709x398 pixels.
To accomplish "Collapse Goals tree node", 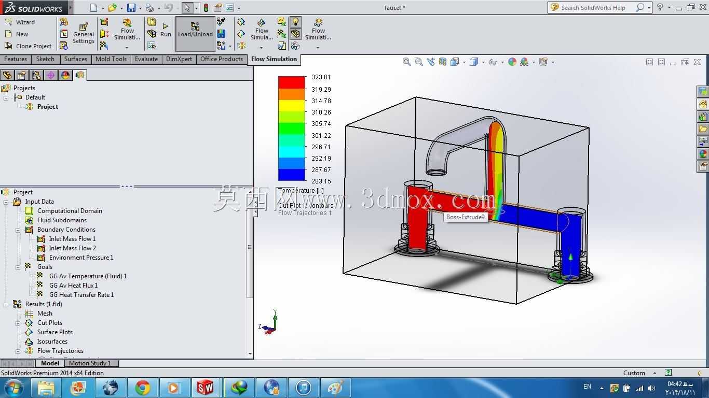I will (18, 267).
